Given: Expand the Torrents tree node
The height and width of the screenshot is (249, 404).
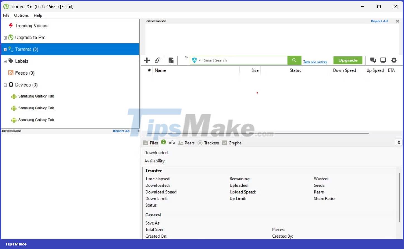Looking at the screenshot, I should coord(5,49).
